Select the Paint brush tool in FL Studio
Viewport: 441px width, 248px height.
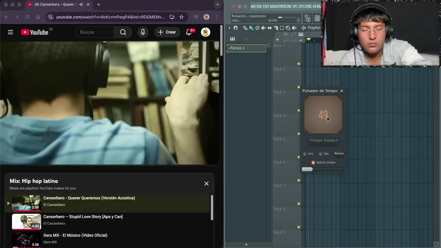(251, 28)
